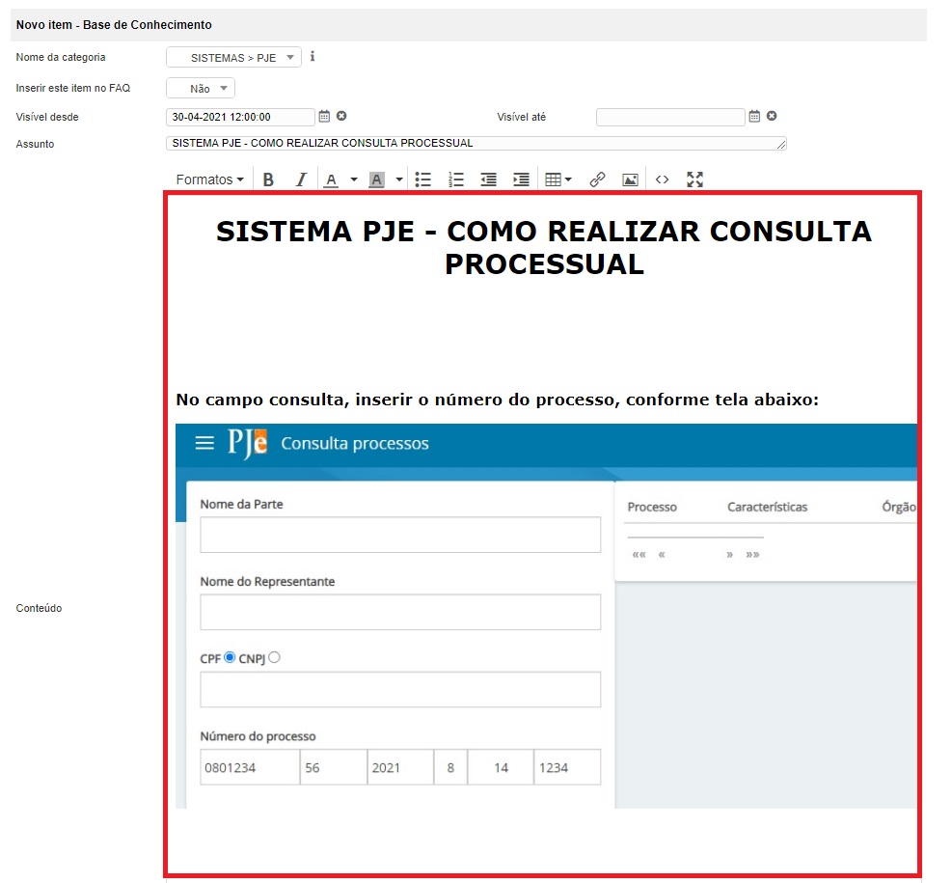Select the CNPJ radio button
The image size is (952, 883).
point(275,658)
